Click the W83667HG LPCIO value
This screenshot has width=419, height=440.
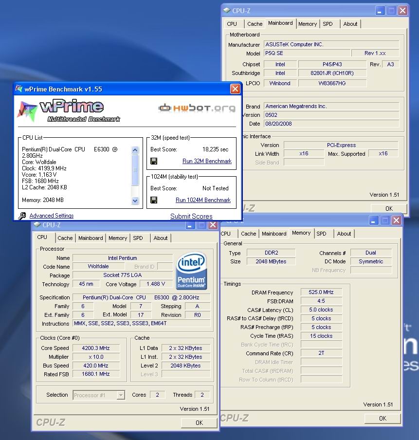pos(332,83)
